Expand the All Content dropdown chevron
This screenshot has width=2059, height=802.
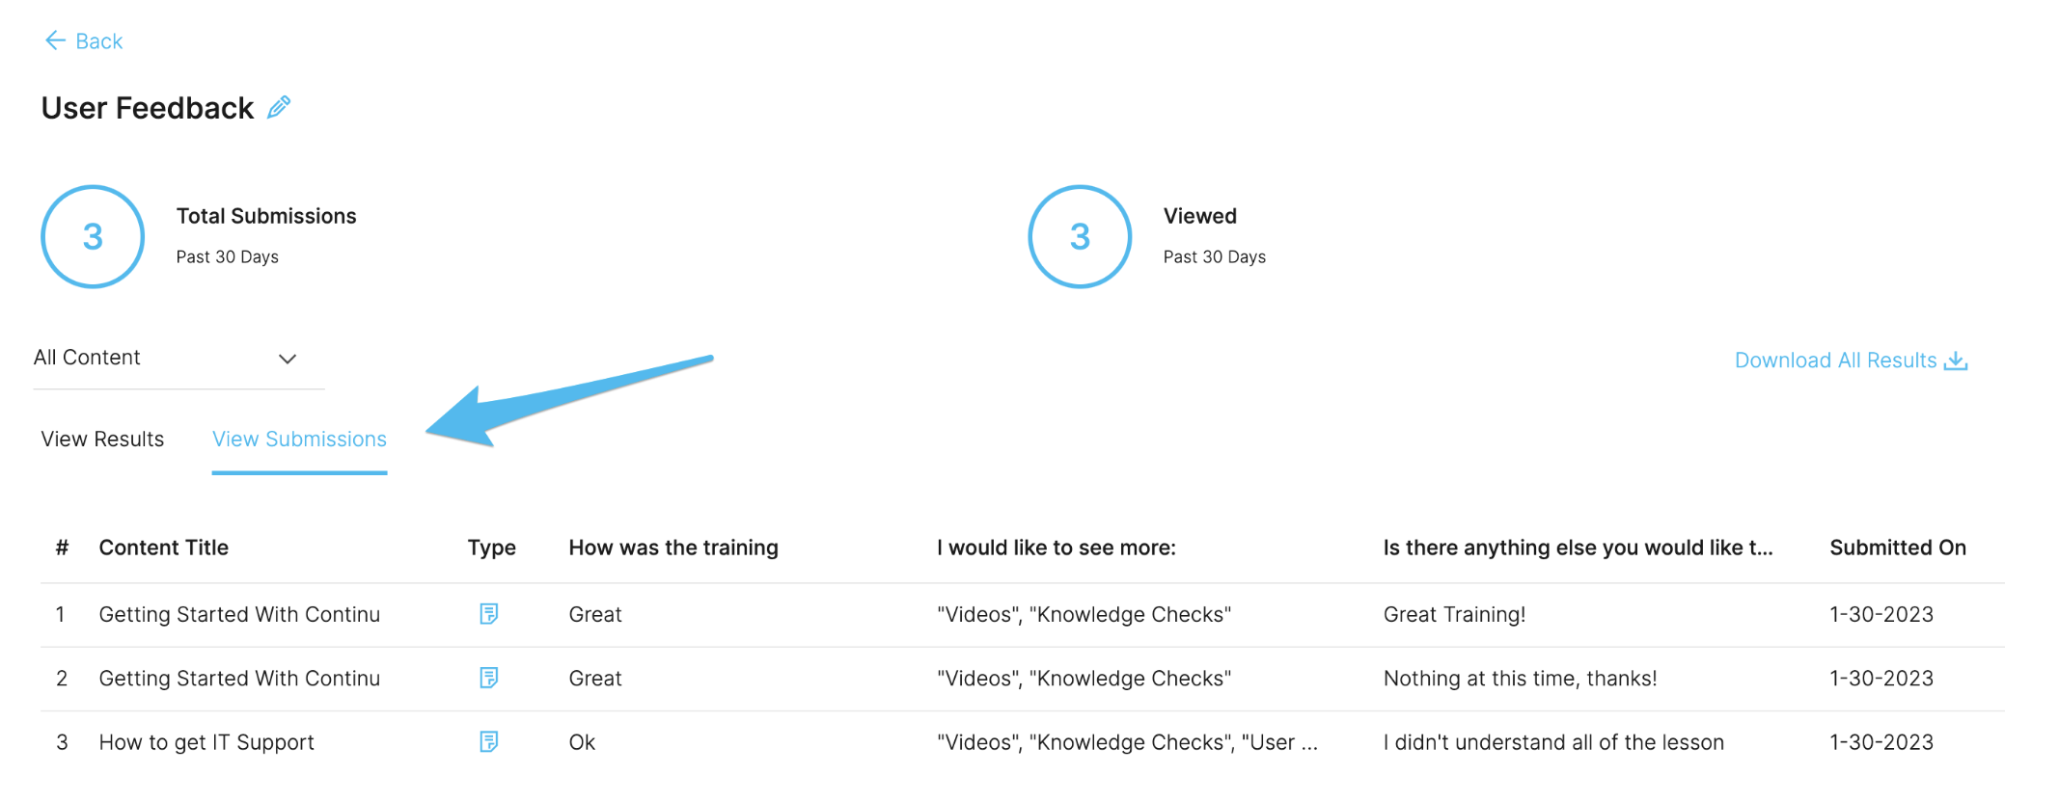pos(287,359)
